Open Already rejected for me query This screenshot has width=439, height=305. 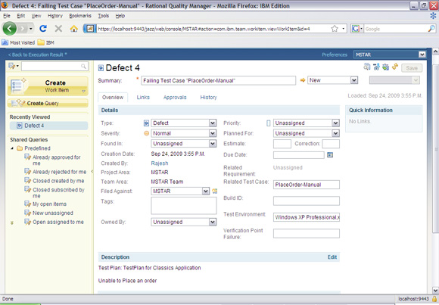click(x=59, y=172)
